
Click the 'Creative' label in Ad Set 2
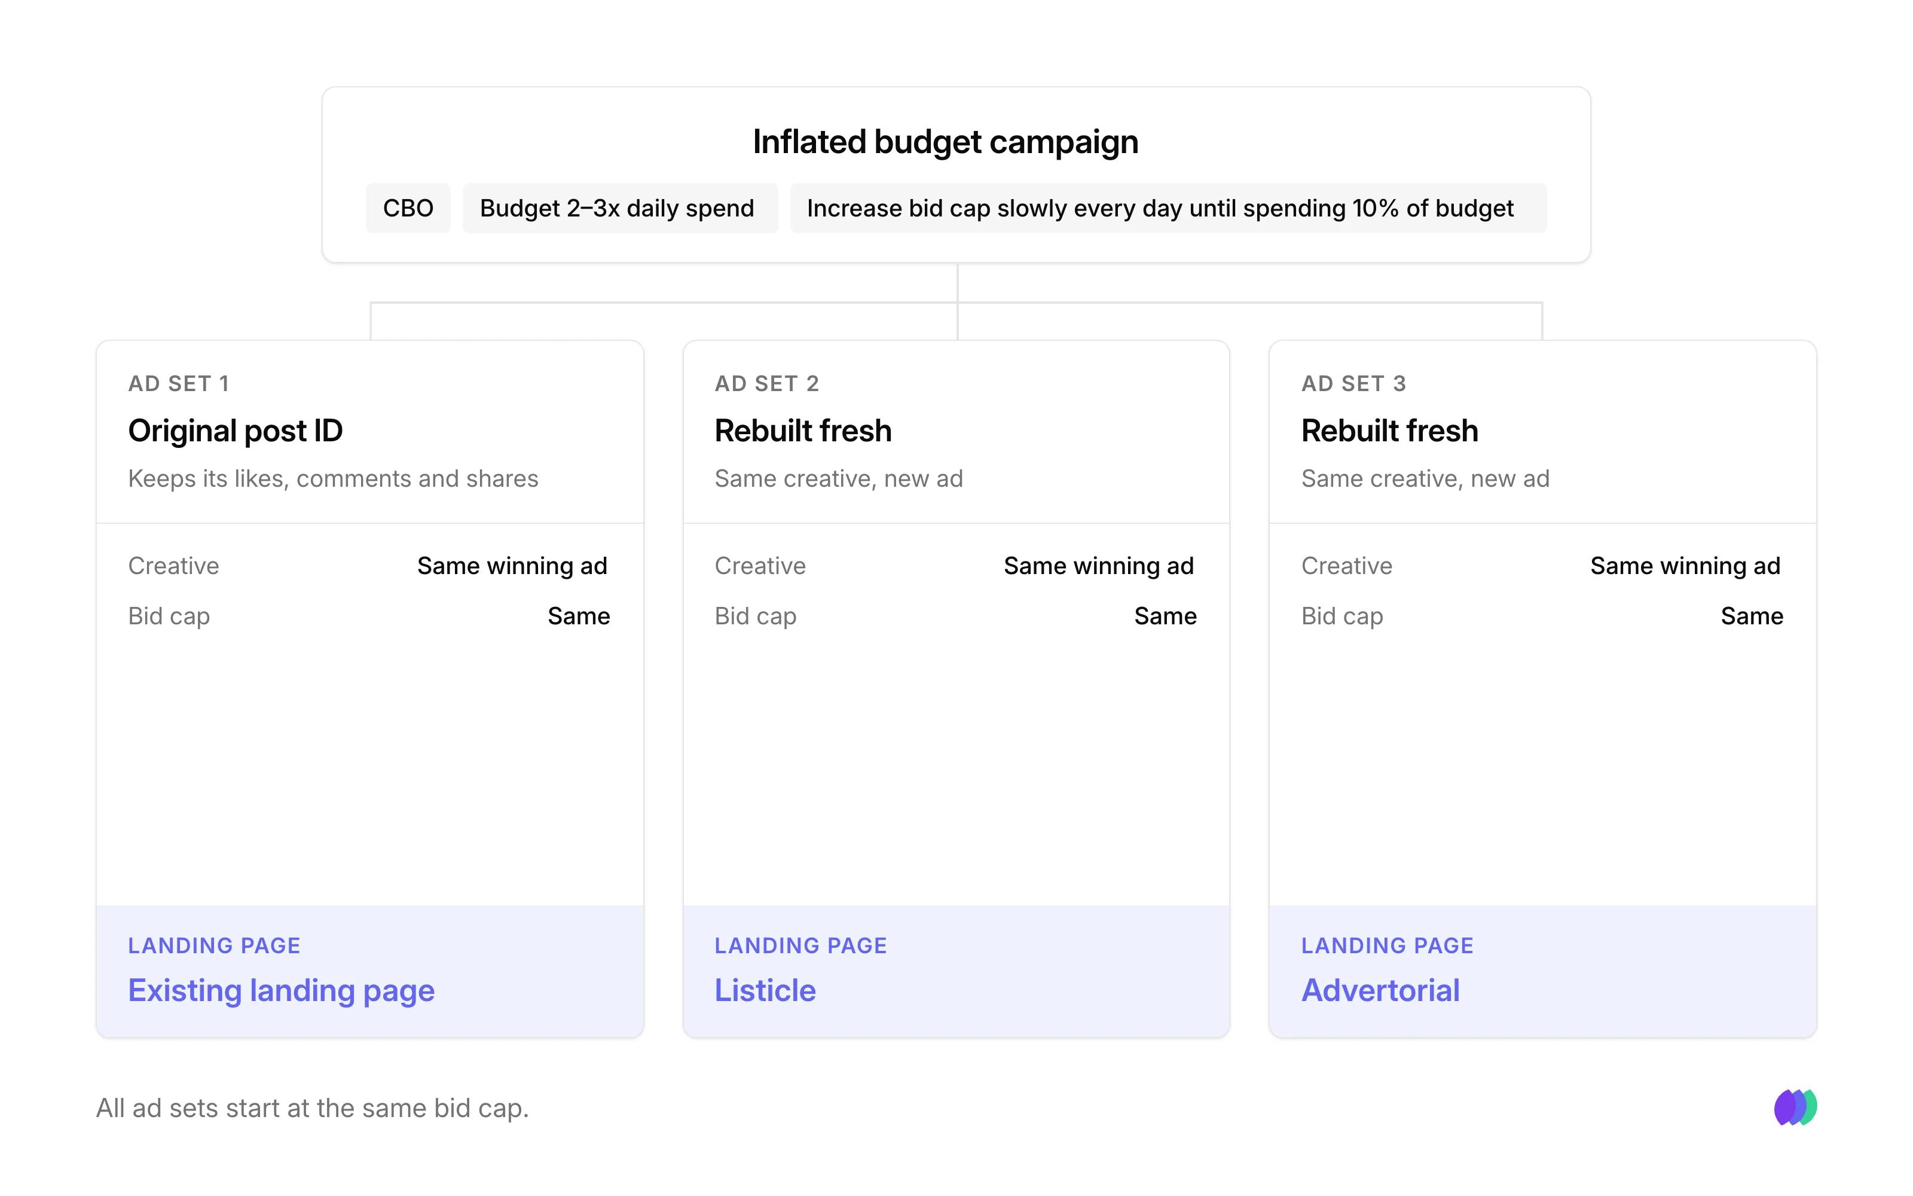[x=760, y=566]
